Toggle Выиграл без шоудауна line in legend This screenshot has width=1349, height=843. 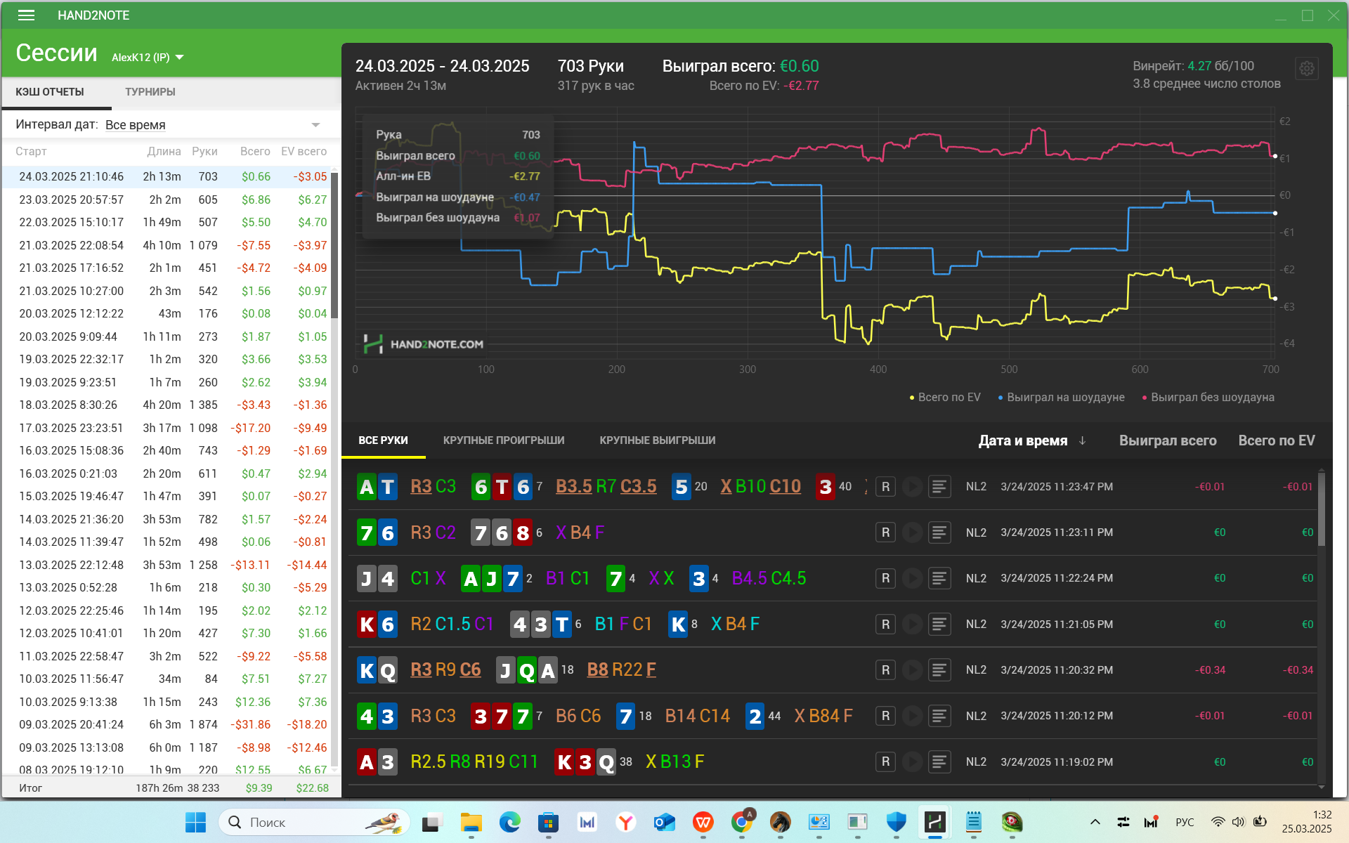tap(1208, 398)
